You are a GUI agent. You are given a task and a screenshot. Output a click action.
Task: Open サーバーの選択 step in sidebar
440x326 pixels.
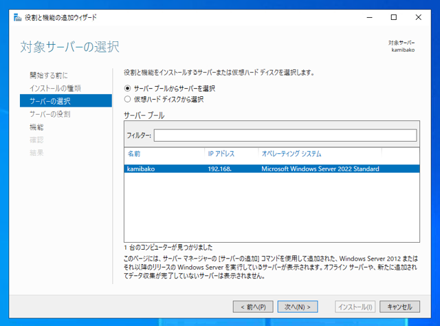(x=66, y=101)
